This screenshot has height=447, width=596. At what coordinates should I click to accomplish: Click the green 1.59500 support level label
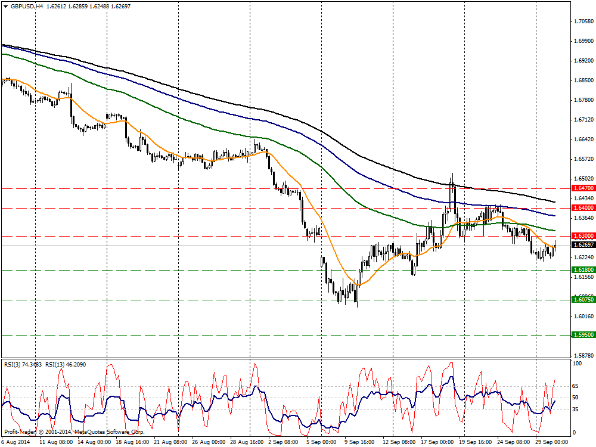pos(583,335)
